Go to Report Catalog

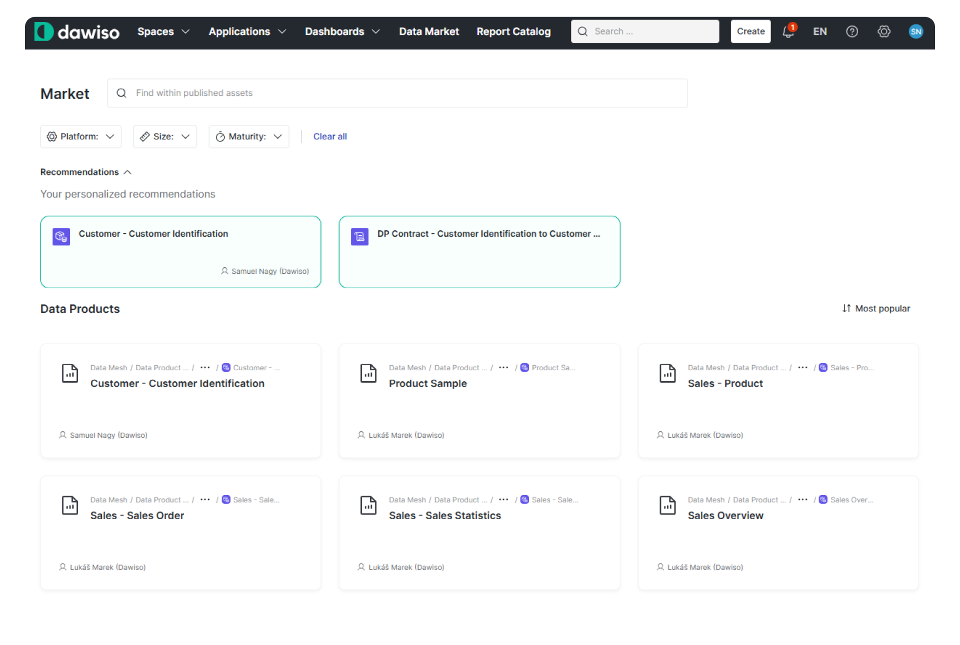pyautogui.click(x=513, y=31)
